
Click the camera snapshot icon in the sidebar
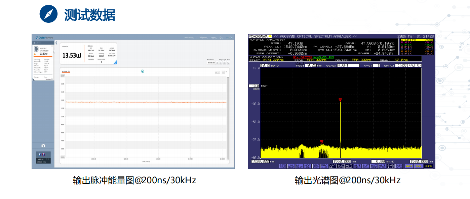coord(43,146)
